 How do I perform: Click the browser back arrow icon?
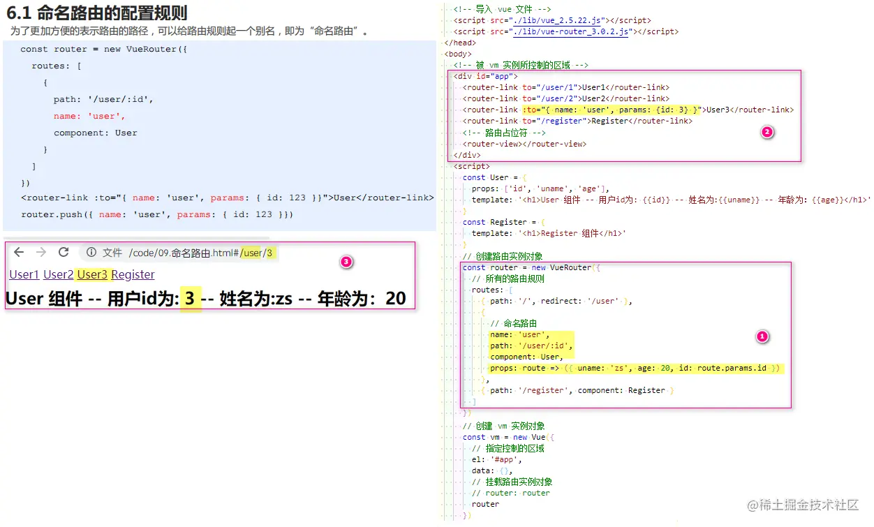(19, 253)
